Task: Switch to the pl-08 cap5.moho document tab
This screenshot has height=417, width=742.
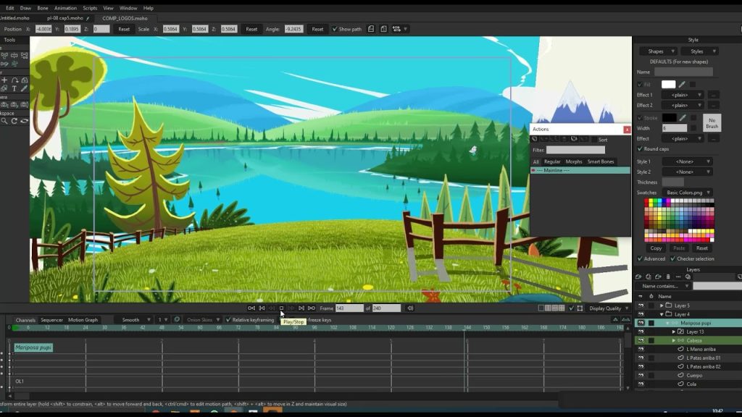Action: tap(65, 18)
